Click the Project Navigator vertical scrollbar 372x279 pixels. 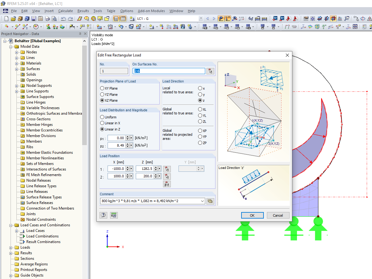pos(85,93)
